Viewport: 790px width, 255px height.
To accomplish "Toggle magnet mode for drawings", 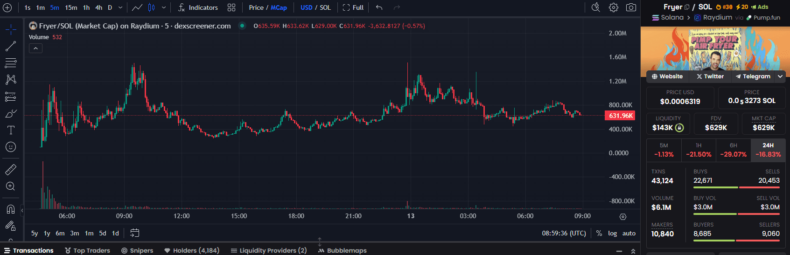I will 11,209.
